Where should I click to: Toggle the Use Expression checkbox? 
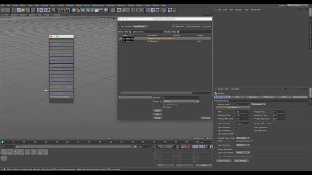pyautogui.click(x=273, y=127)
